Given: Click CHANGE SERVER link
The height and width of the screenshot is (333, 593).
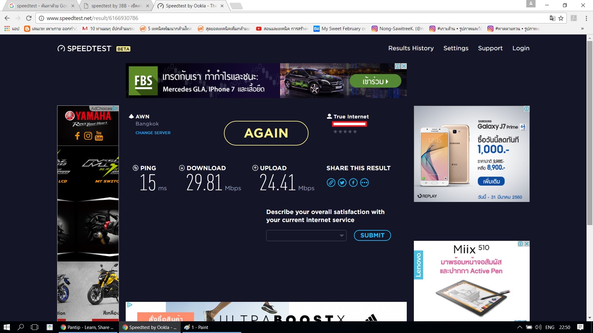Looking at the screenshot, I should tap(153, 133).
